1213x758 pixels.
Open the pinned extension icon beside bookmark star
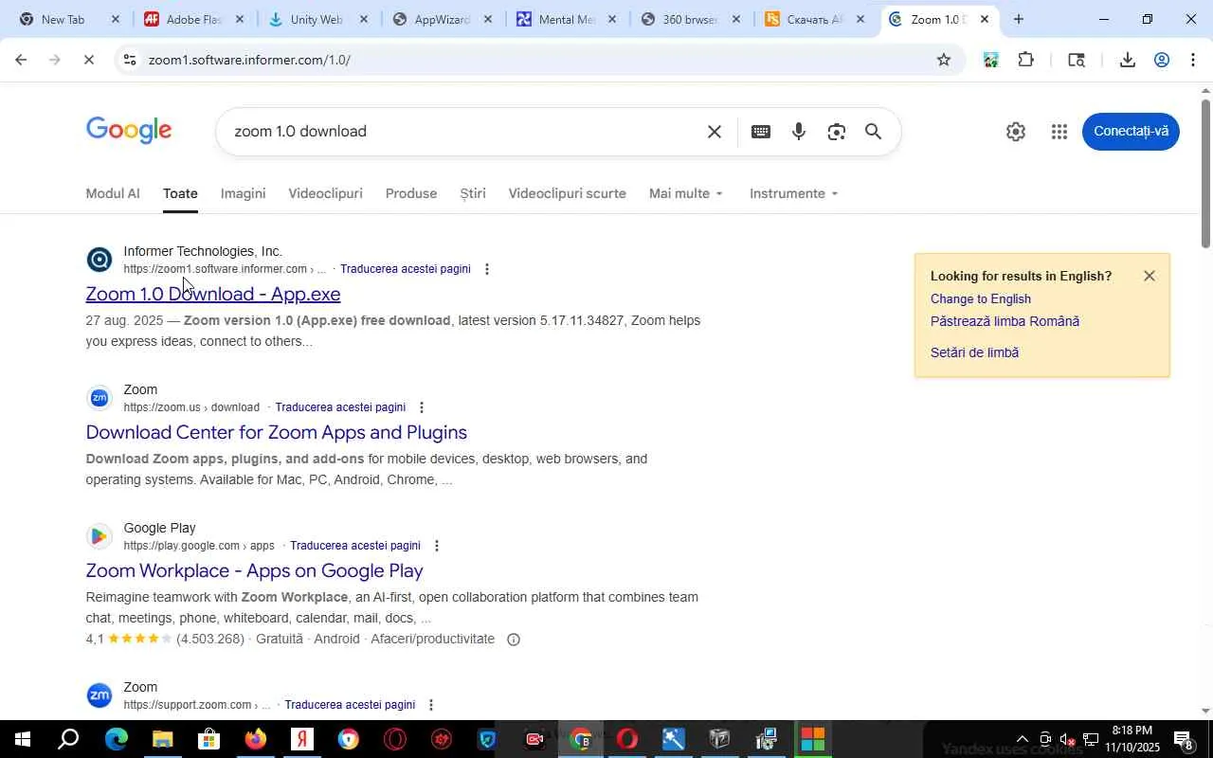990,60
